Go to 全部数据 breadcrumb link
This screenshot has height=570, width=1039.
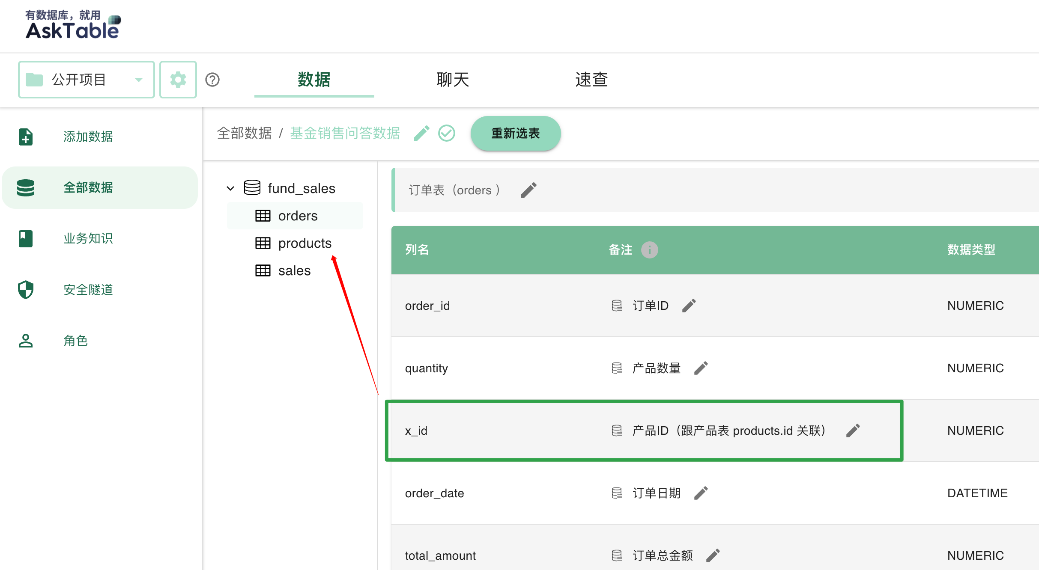click(x=244, y=133)
